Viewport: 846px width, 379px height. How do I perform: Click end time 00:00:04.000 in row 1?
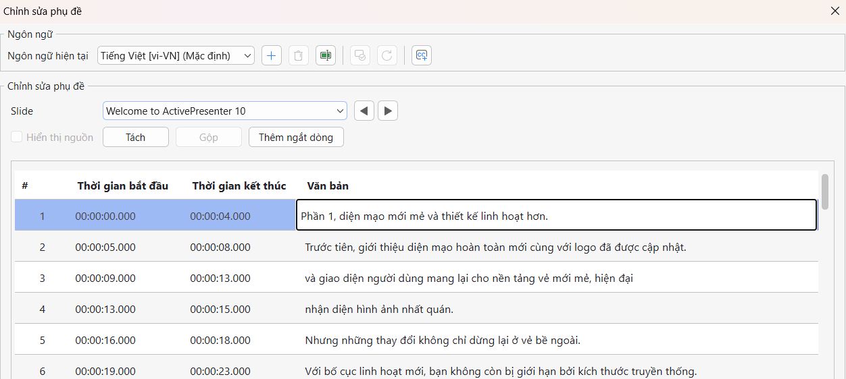(220, 216)
